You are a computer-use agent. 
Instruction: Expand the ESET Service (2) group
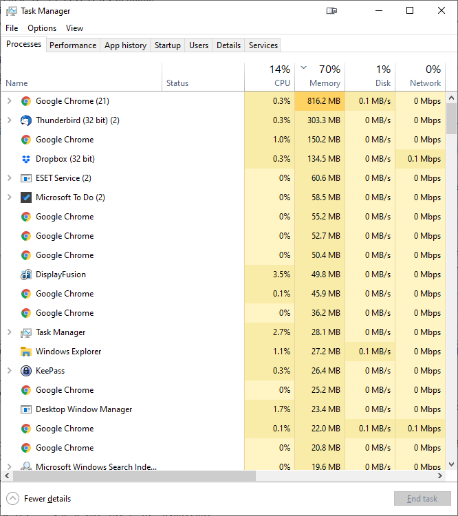click(10, 178)
